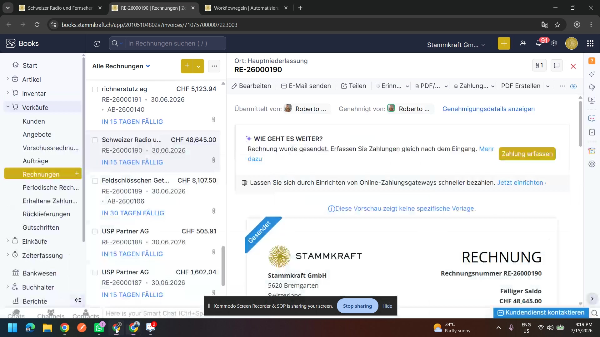Close the RE-26000190 invoice detail
The width and height of the screenshot is (600, 337).
pos(573,66)
